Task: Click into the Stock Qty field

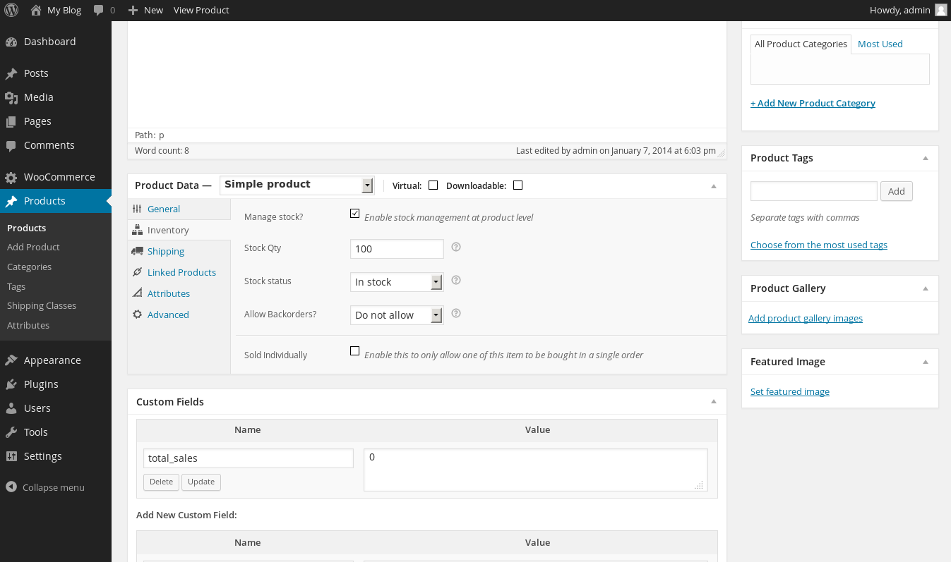Action: 397,249
